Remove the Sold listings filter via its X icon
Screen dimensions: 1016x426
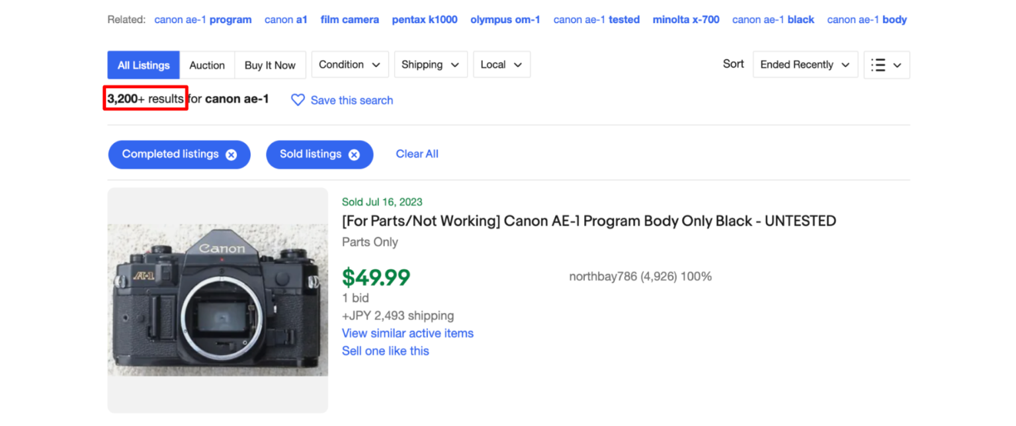(x=355, y=154)
